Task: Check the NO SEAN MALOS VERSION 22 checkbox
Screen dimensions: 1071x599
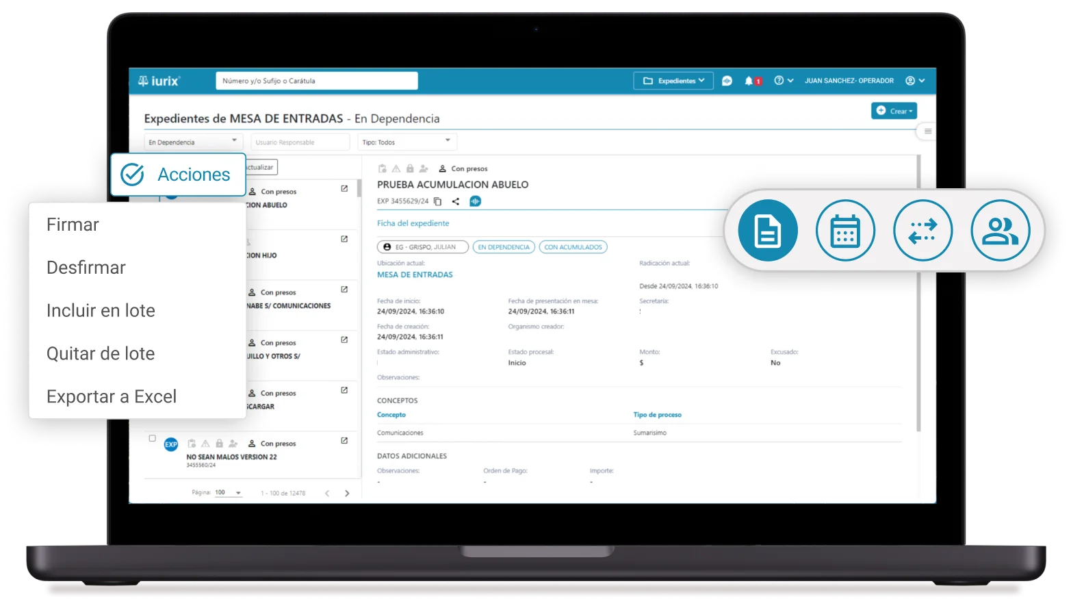Action: pos(152,439)
